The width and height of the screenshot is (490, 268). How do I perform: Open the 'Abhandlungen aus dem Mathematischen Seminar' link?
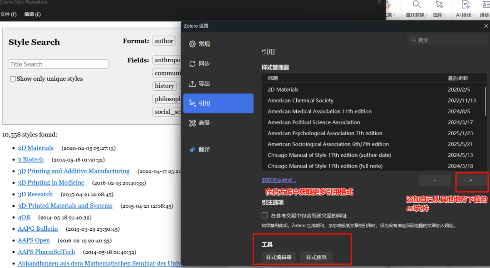(x=99, y=263)
